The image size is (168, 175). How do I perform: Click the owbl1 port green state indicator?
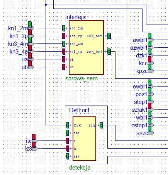[x=149, y=83]
